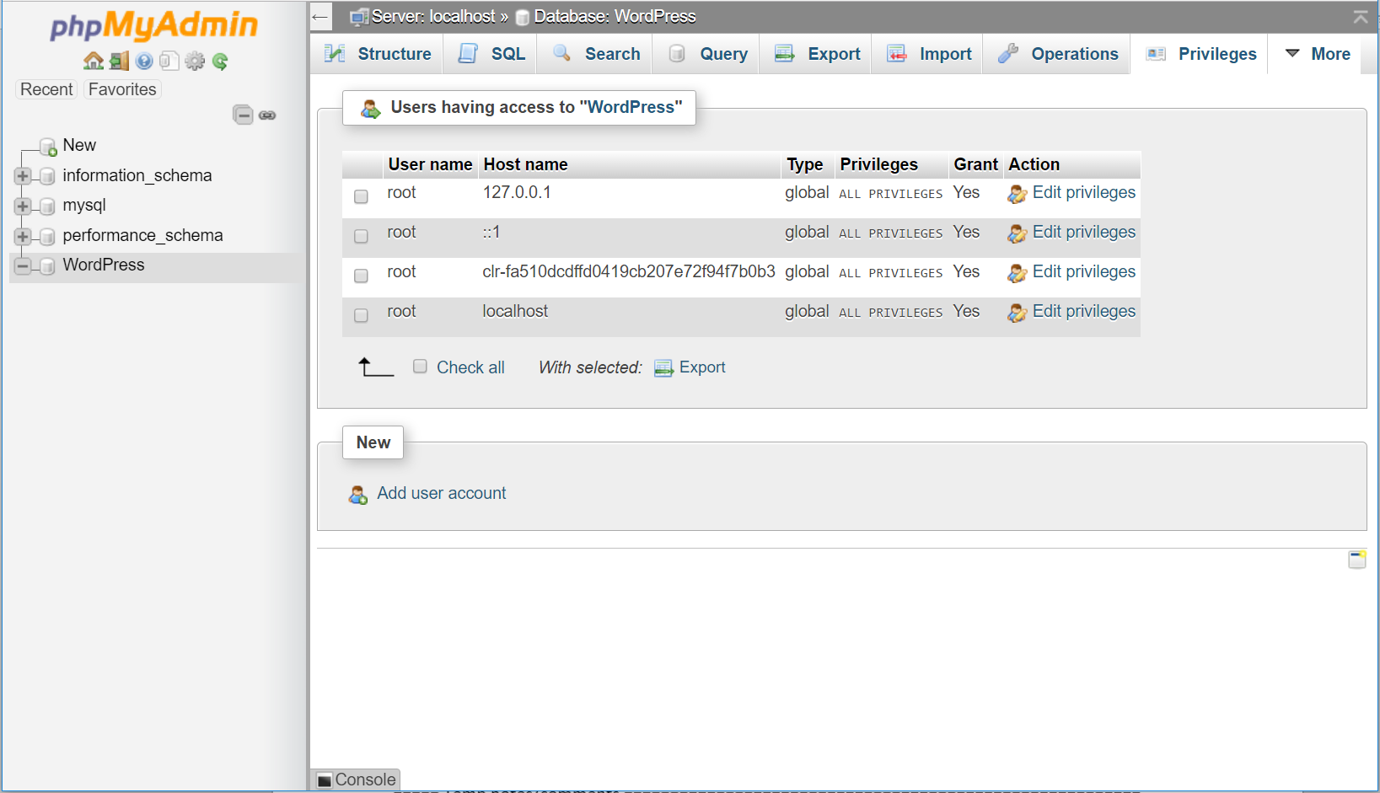Open the More dropdown menu
The width and height of the screenshot is (1380, 793).
[x=1318, y=54]
